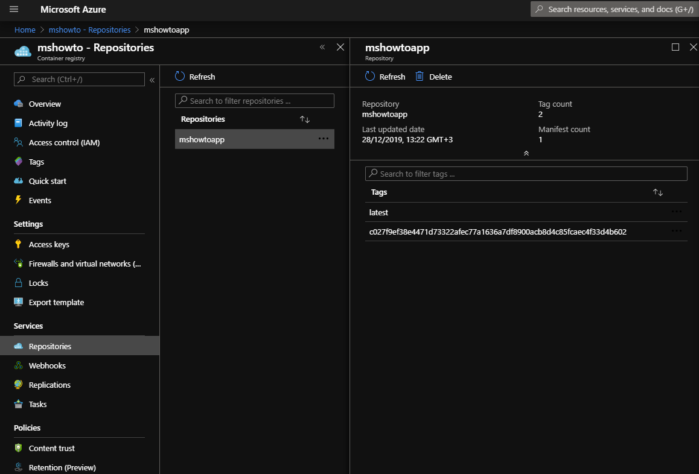Click the Tags icon in sidebar

click(18, 161)
